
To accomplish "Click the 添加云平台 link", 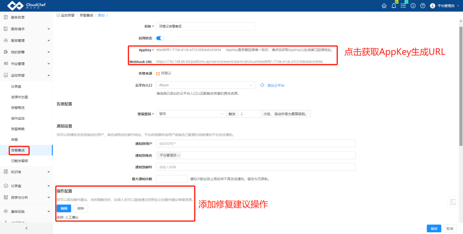I will click(276, 85).
